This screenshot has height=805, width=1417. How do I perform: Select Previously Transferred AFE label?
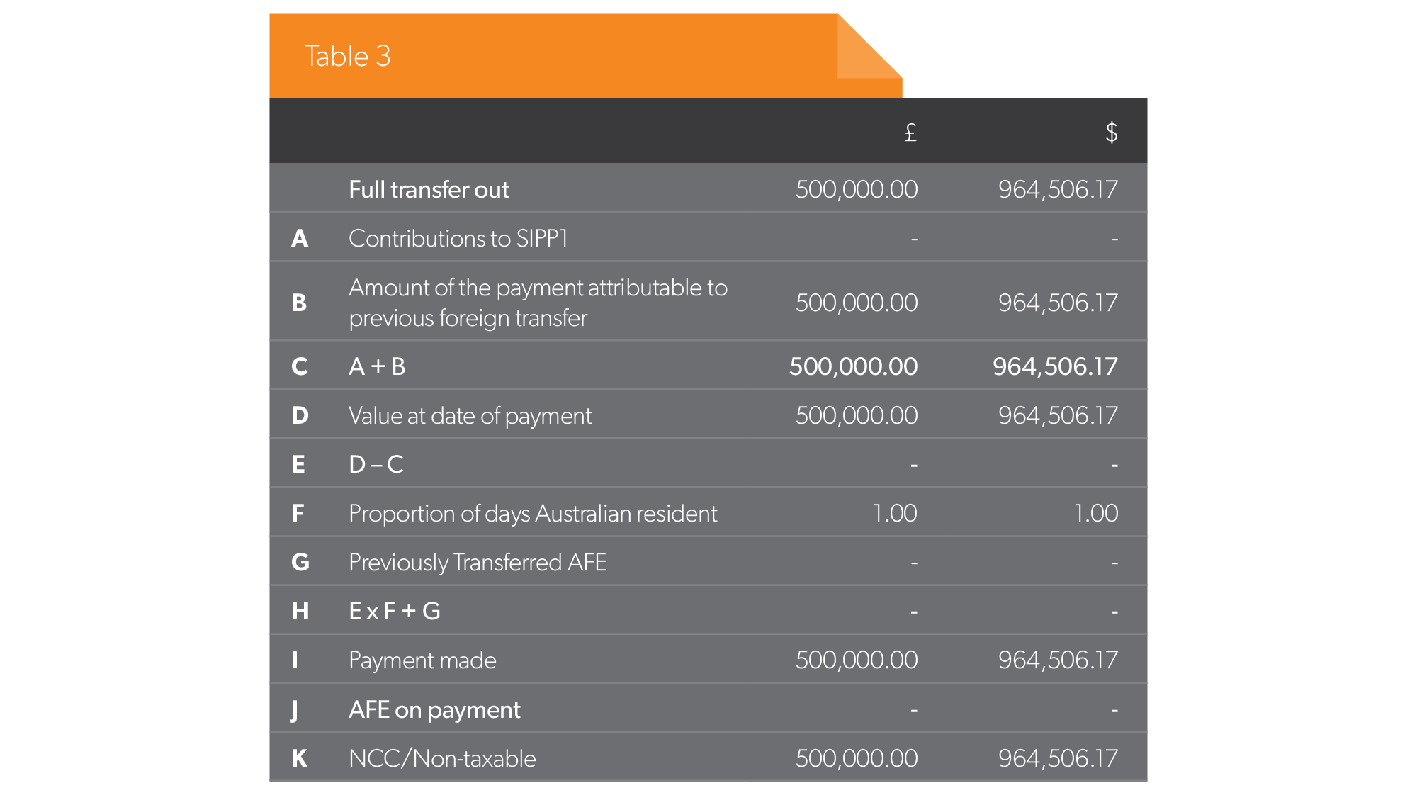478,562
